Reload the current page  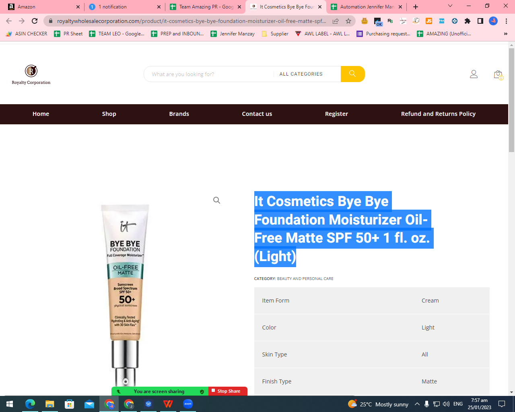click(x=35, y=21)
